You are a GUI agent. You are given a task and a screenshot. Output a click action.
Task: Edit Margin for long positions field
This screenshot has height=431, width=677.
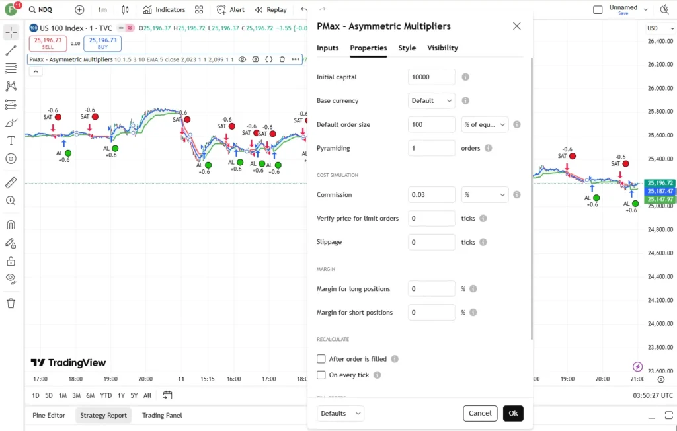(431, 288)
